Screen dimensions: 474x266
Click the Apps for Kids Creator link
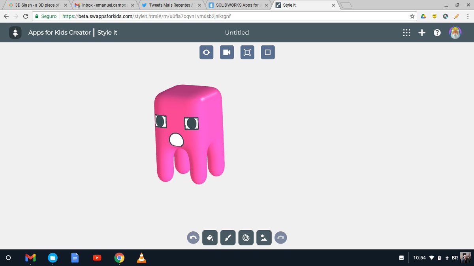pyautogui.click(x=60, y=33)
